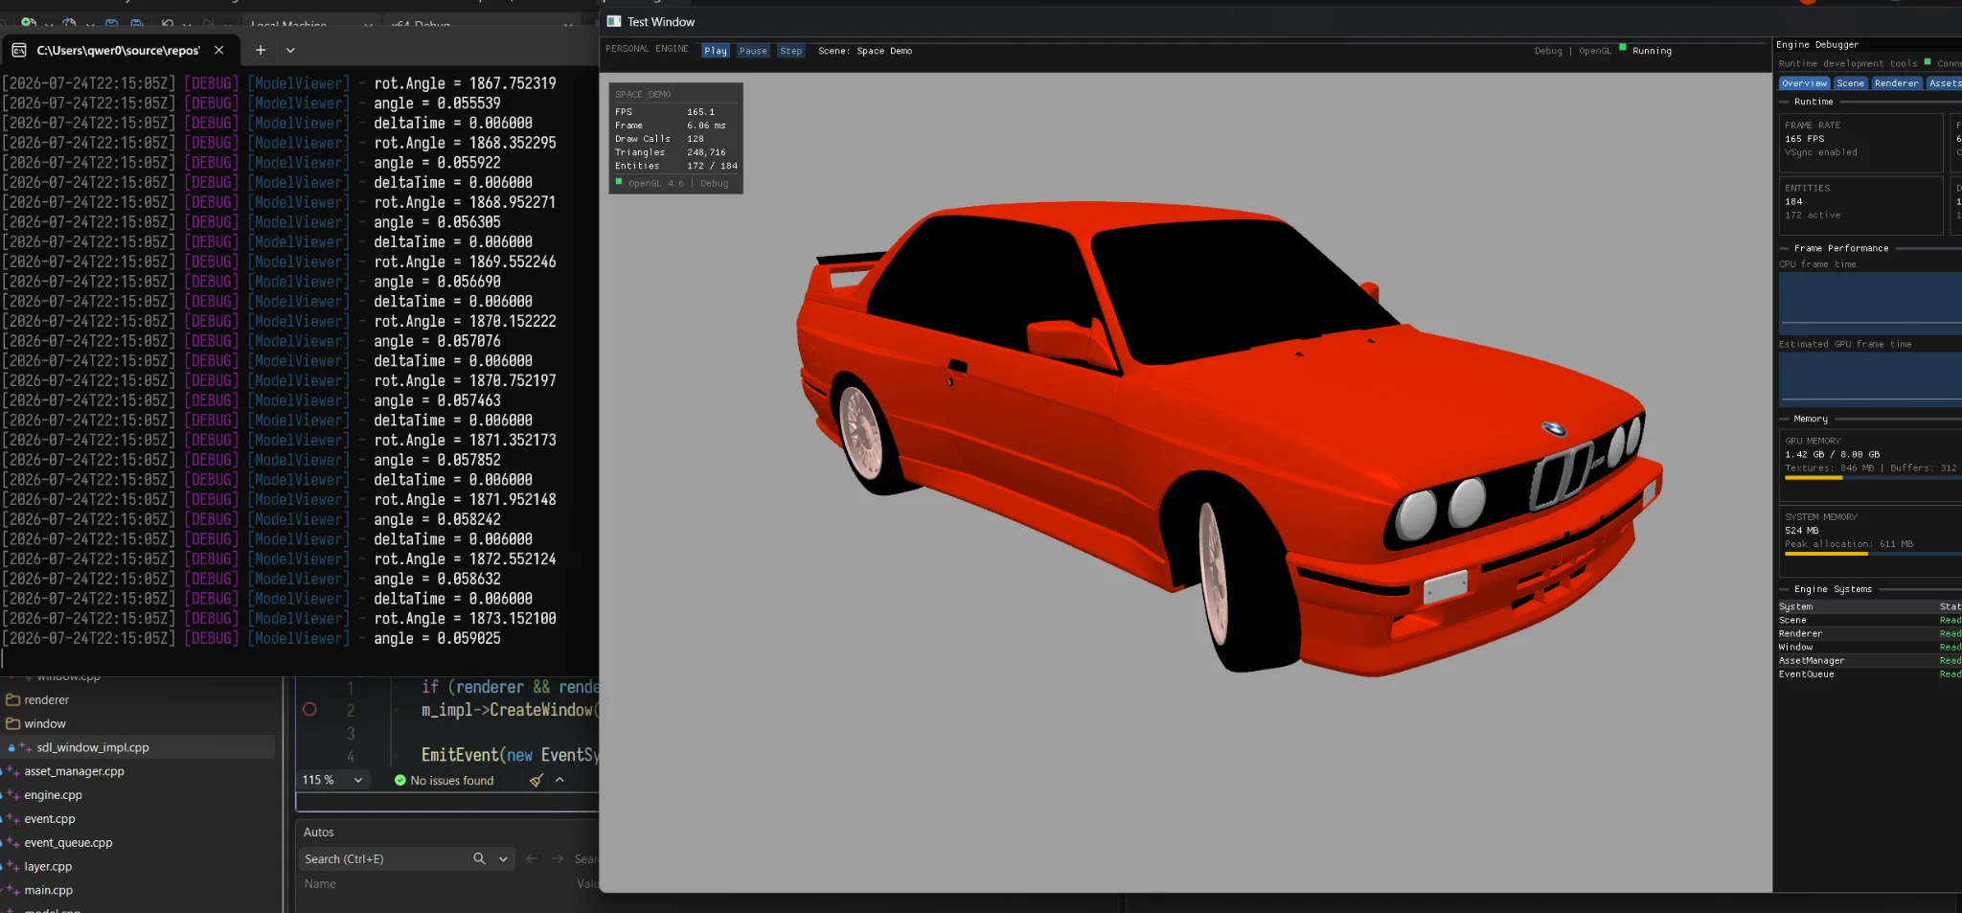Open a new terminal tab with plus
The image size is (1962, 913).
[x=261, y=50]
